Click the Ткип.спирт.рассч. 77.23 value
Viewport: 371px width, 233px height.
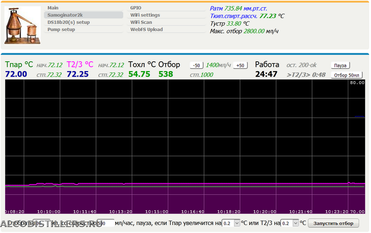click(x=268, y=16)
